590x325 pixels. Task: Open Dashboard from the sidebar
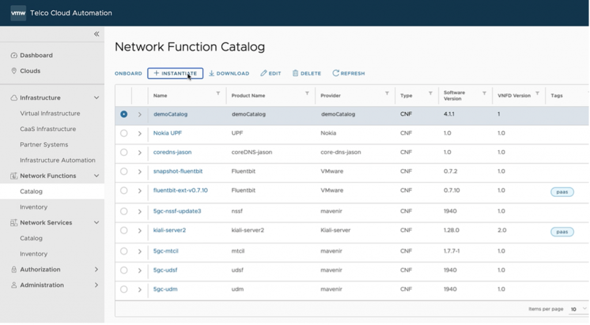tap(36, 55)
